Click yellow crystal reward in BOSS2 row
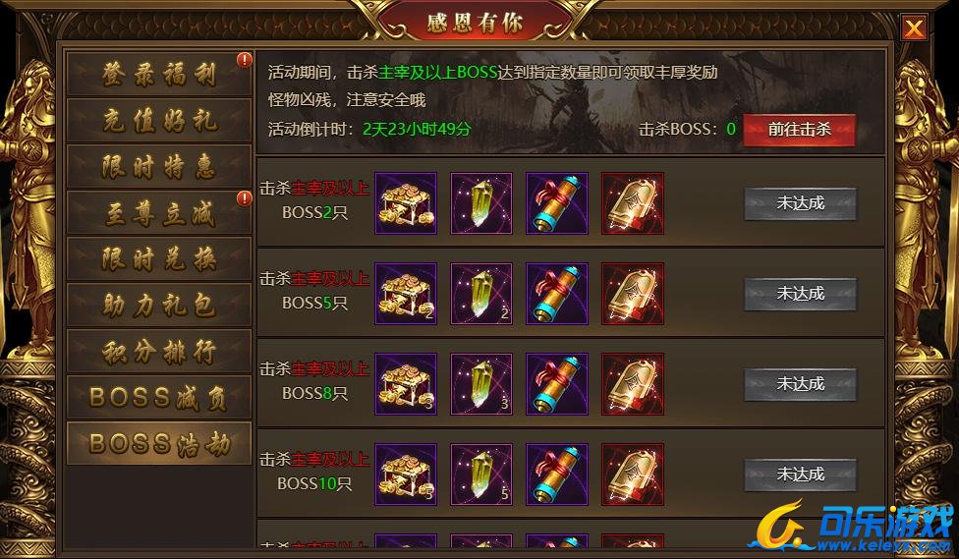959x559 pixels. [481, 203]
